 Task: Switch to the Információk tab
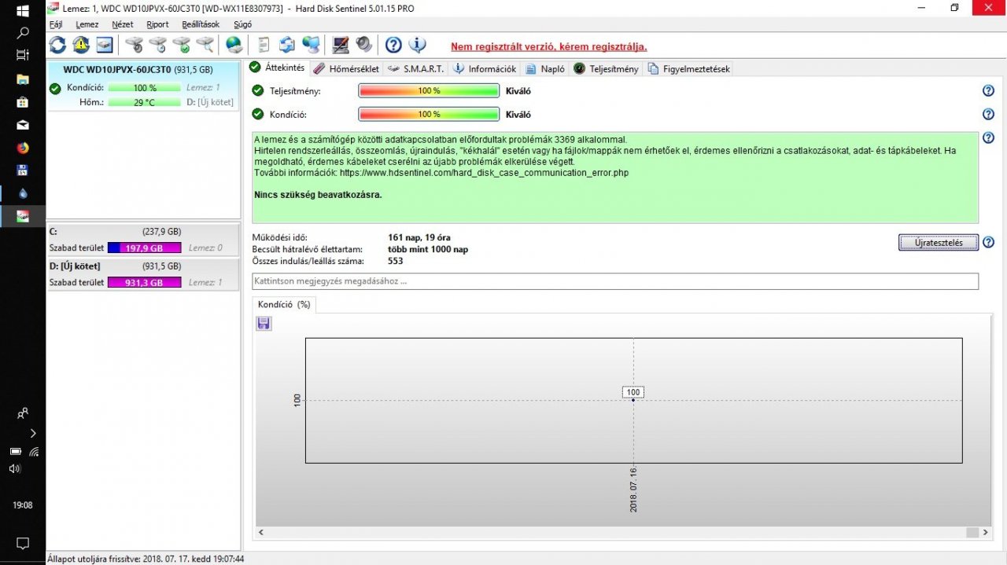point(485,69)
